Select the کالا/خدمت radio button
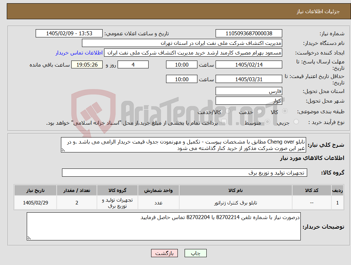 228,111
